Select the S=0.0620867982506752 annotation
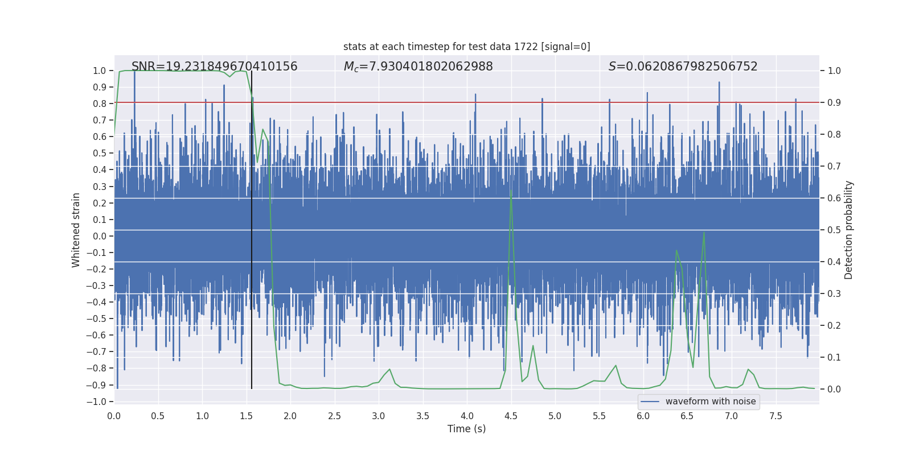This screenshot has height=455, width=911. (683, 67)
